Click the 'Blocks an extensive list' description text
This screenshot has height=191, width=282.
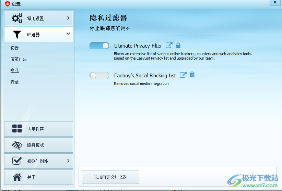(183, 56)
